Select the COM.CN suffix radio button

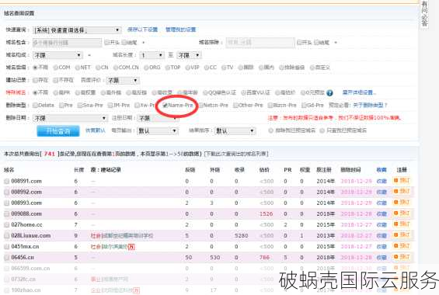pyautogui.click(x=116, y=68)
